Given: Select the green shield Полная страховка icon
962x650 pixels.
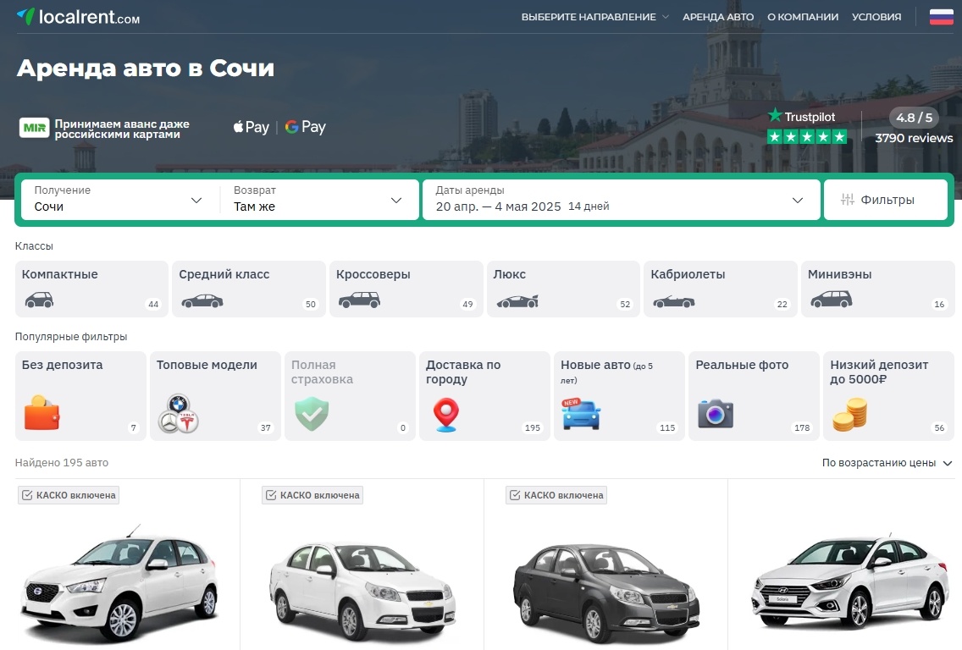Looking at the screenshot, I should pos(312,415).
